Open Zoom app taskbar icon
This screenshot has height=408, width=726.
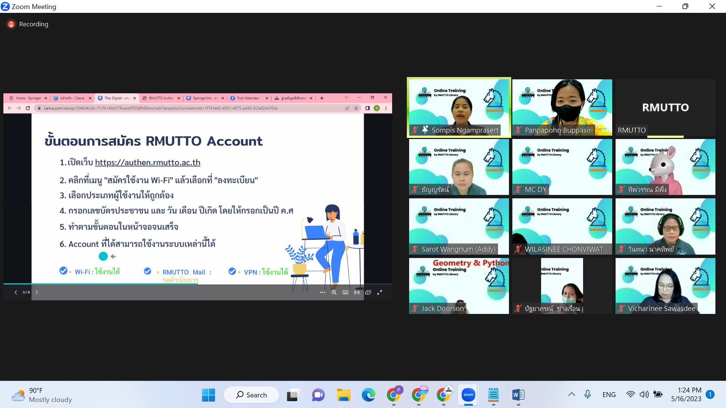point(468,395)
